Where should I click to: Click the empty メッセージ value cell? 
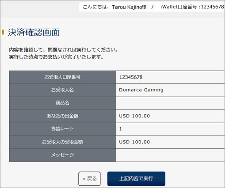(170, 155)
